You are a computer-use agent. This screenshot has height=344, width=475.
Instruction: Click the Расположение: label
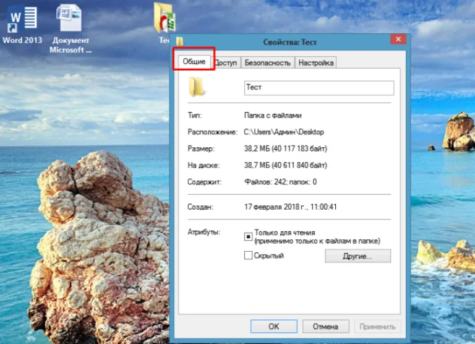point(212,132)
